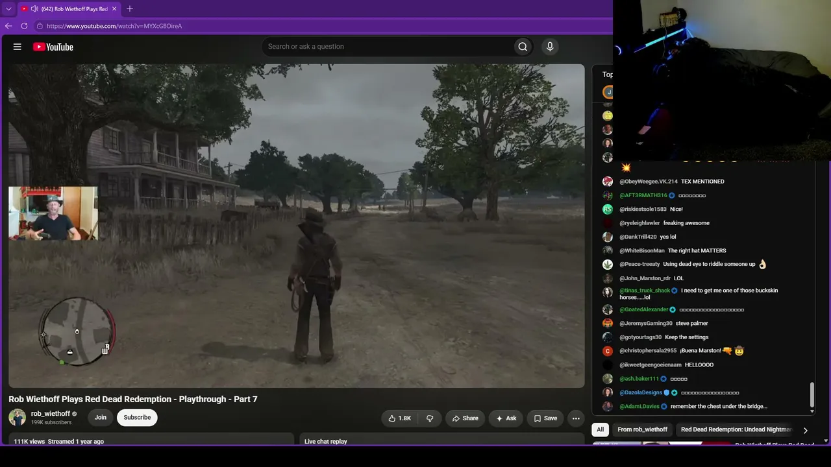This screenshot has height=467, width=831.
Task: Click the browser back arrow
Action: 8,26
